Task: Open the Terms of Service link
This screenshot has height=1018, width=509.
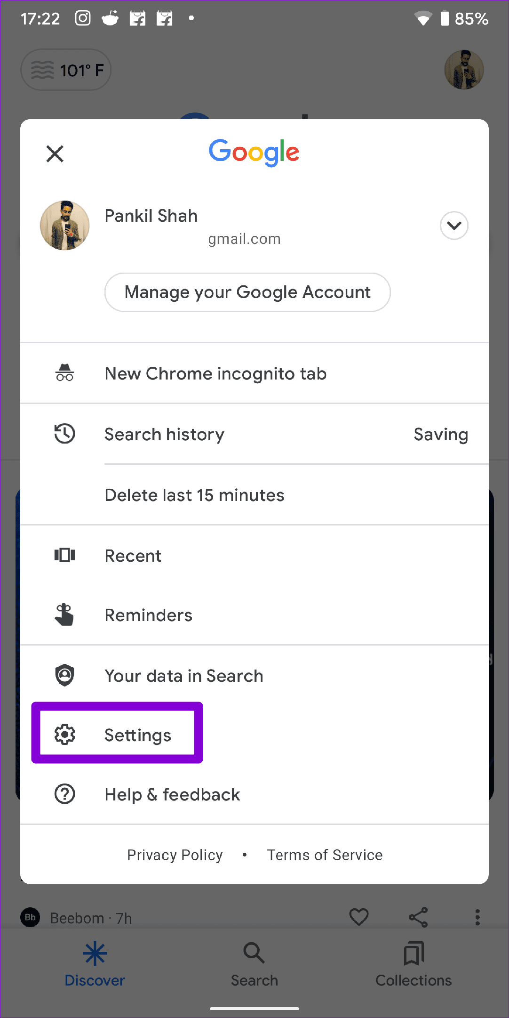Action: 325,855
